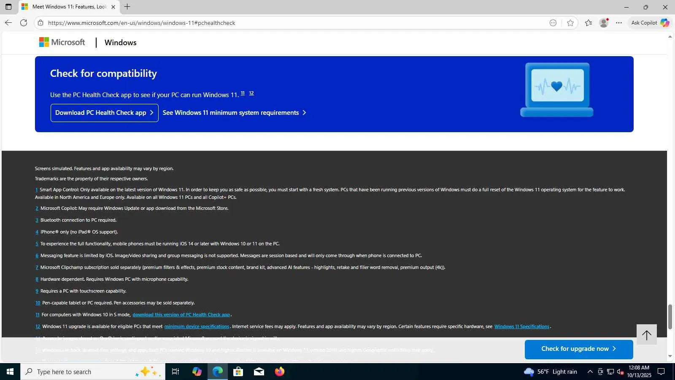675x380 pixels.
Task: Open 'download this version of PC Health Check app' link
Action: coord(181,315)
